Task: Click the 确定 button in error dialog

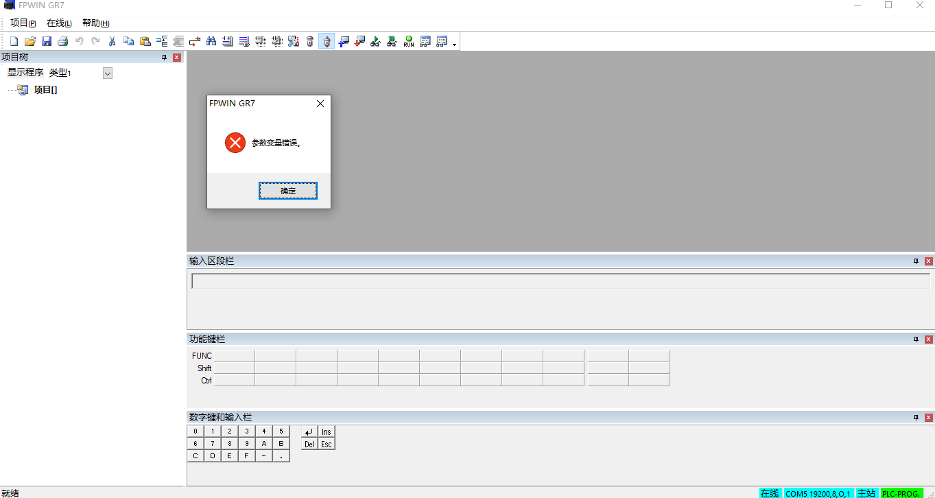Action: (288, 191)
